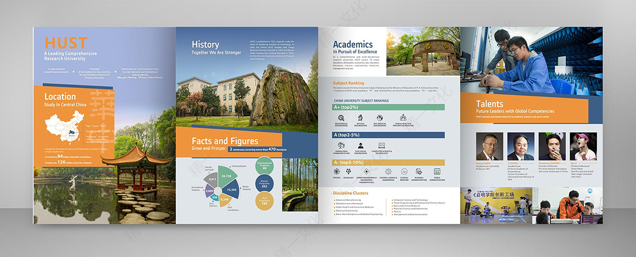Click the '- Subject Ranking' section title

click(348, 83)
